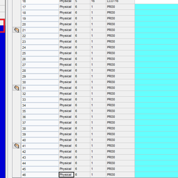Click the row number field 17
Screen dimensions: 178x178
point(40,7)
